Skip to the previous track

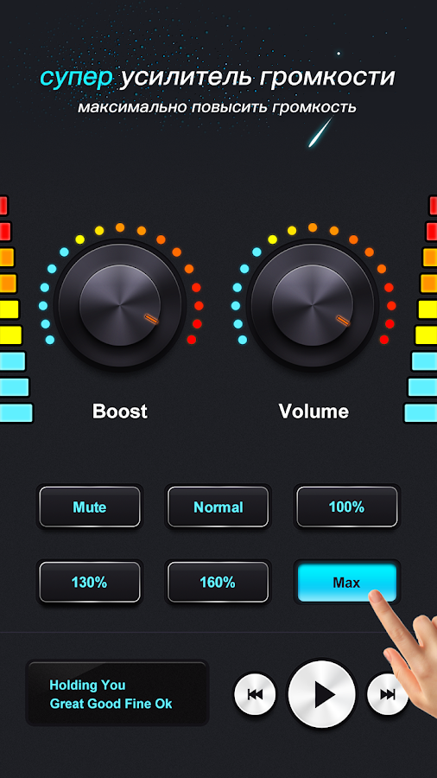[x=255, y=695]
